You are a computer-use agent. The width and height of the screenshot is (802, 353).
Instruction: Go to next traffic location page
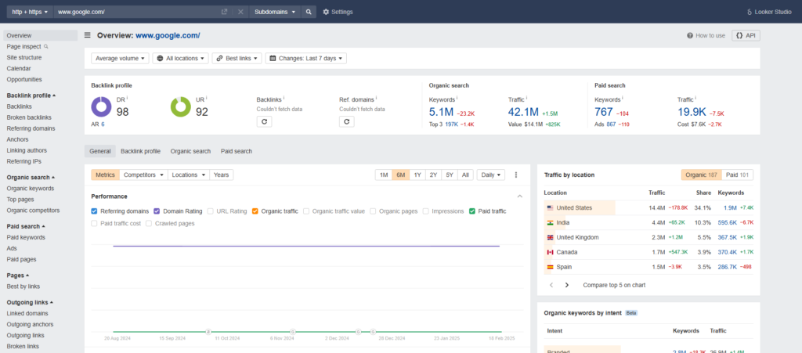(567, 285)
